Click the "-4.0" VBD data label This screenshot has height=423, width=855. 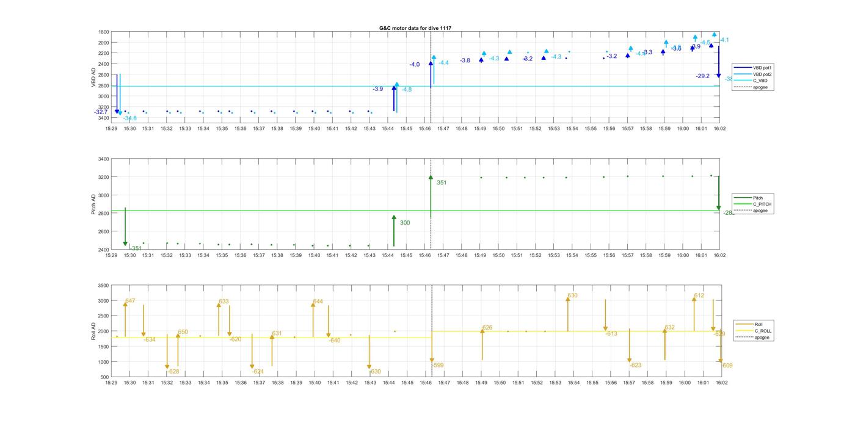tap(415, 65)
